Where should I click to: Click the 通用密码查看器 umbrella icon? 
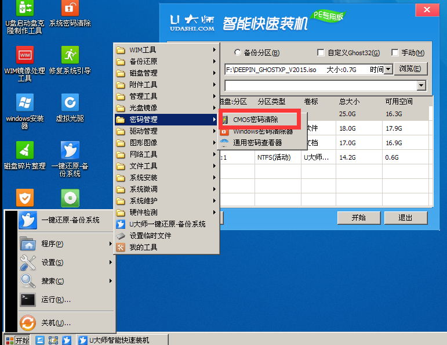pyautogui.click(x=224, y=142)
